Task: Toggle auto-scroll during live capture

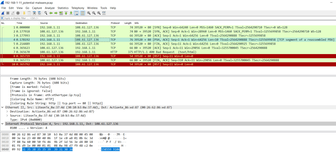Action: tap(76, 13)
